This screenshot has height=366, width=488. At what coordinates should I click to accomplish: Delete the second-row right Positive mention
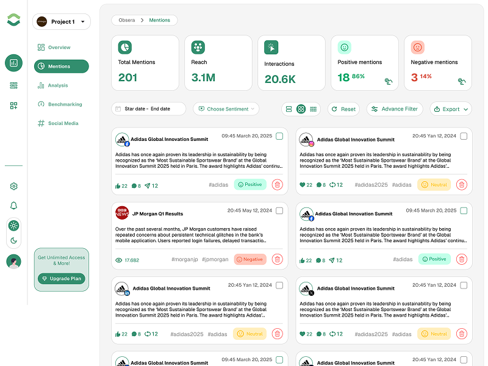tap(462, 259)
